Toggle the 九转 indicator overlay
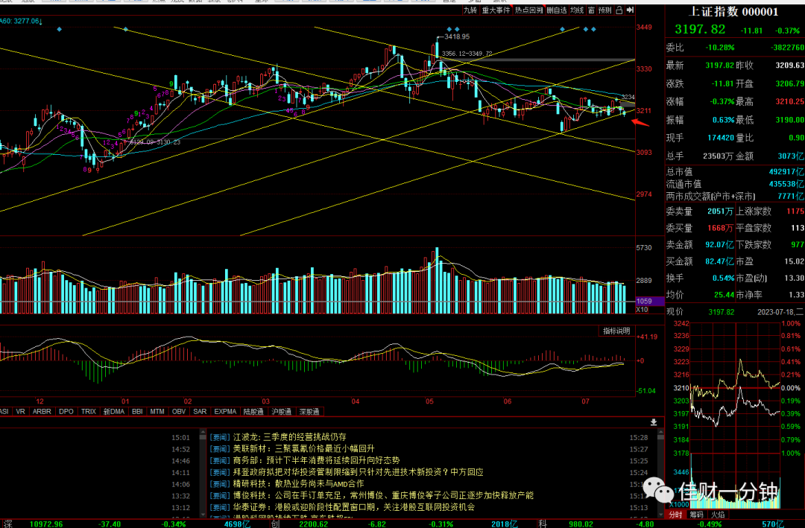Screen dimensions: 805x528 coord(470,10)
